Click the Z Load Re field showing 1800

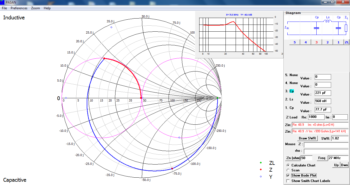pos(316,117)
